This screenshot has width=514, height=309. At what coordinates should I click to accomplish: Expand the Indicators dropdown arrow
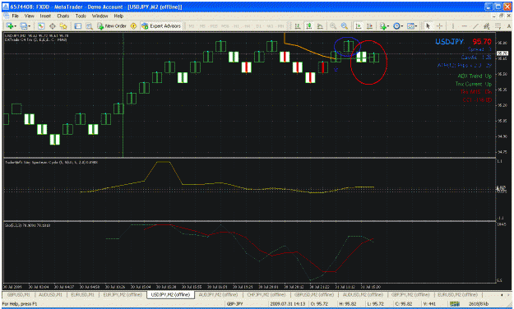[388, 26]
